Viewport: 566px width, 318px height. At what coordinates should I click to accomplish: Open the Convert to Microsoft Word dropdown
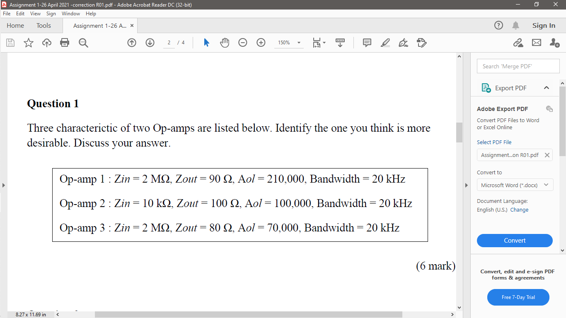[x=515, y=185]
